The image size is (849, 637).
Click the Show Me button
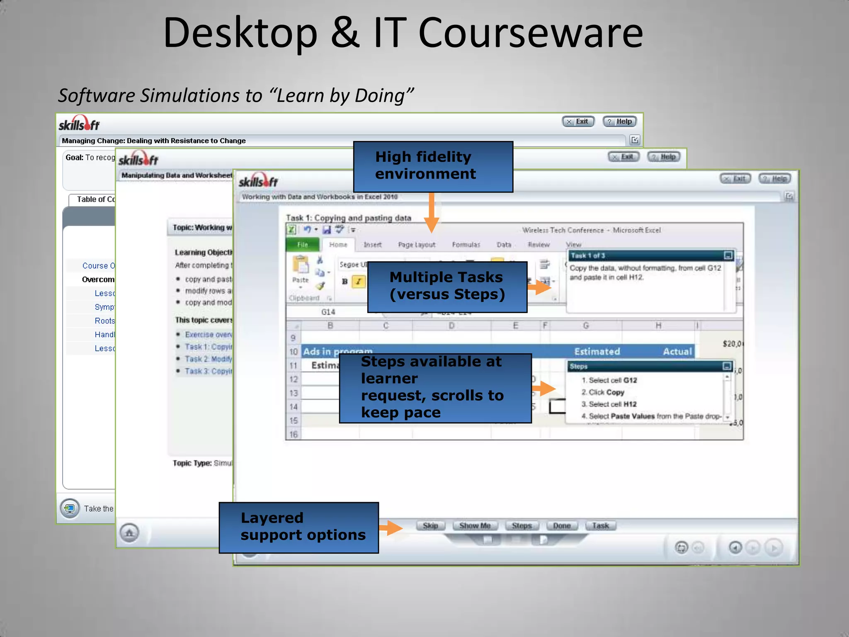[475, 525]
